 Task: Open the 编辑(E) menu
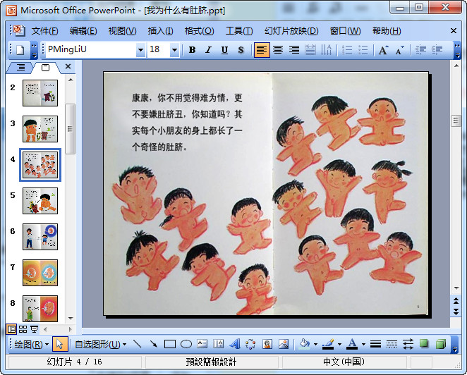[83, 31]
